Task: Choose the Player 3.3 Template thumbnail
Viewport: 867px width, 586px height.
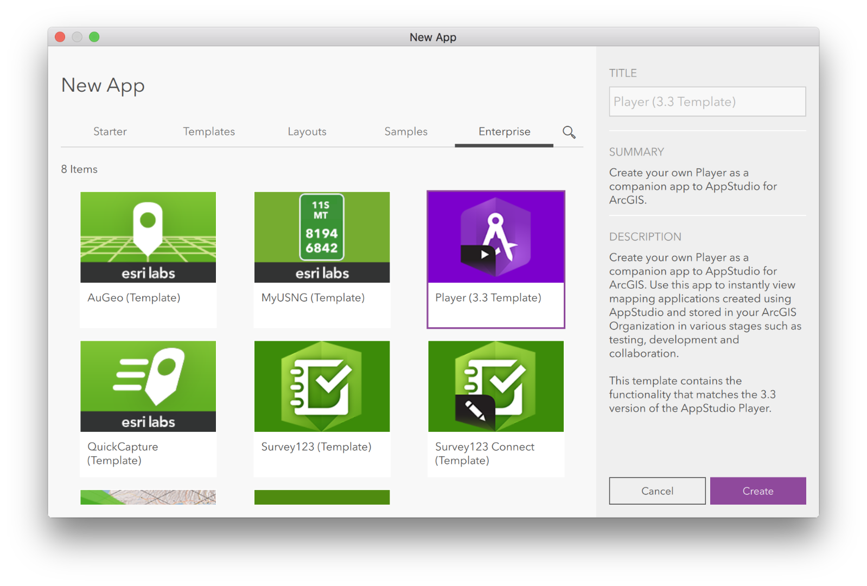Action: tap(496, 237)
